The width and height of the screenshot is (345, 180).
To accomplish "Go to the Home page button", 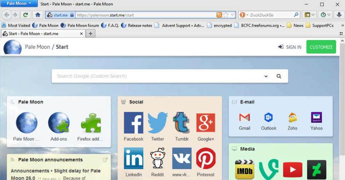I will tap(38, 15).
